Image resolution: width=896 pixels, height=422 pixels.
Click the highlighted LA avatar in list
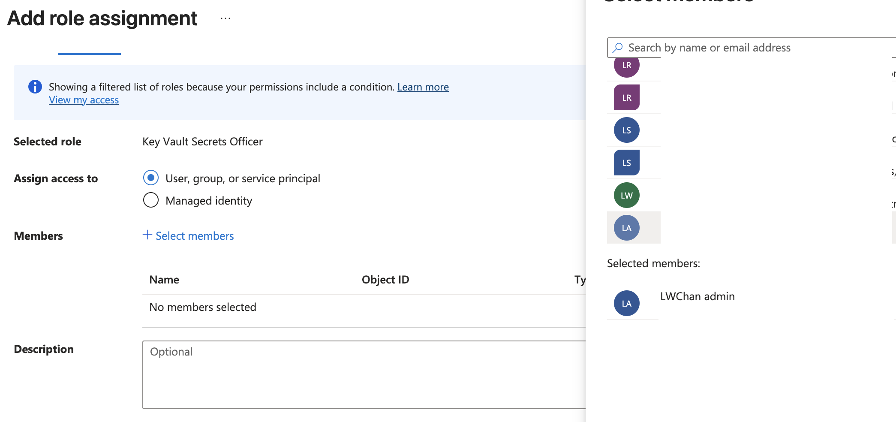tap(627, 228)
